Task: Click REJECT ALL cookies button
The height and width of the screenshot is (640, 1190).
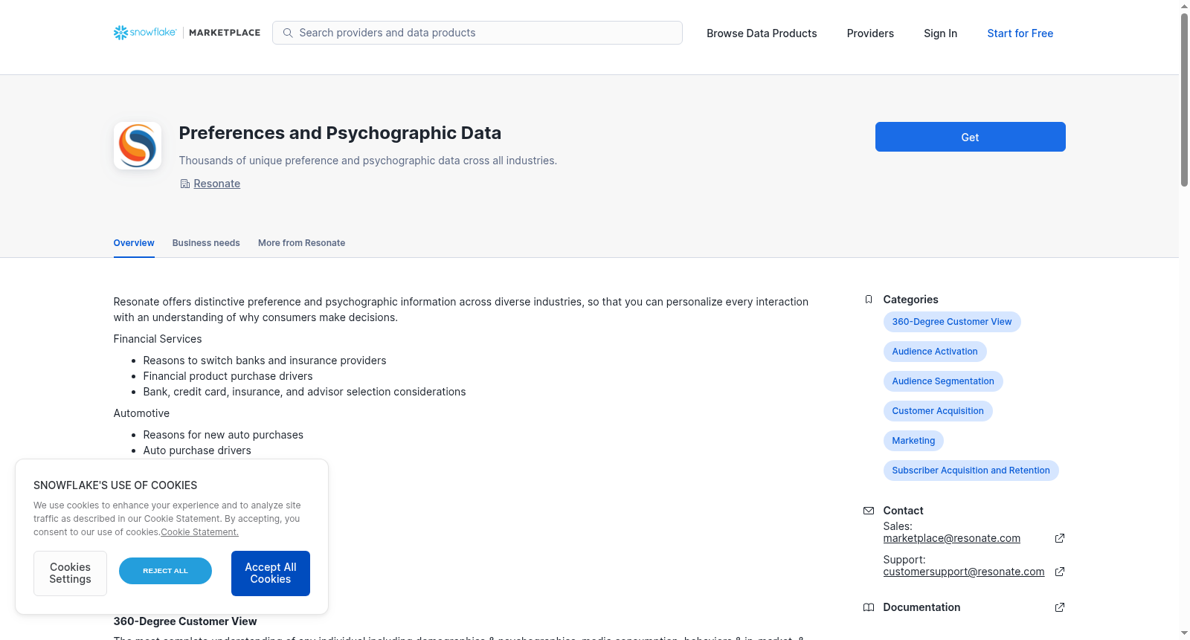Action: click(x=165, y=571)
